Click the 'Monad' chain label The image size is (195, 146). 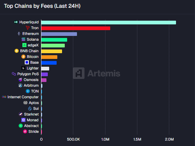33,120
